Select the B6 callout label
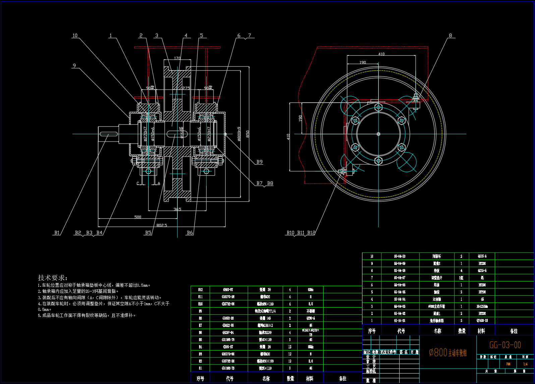This screenshot has width=535, height=384. click(x=190, y=232)
